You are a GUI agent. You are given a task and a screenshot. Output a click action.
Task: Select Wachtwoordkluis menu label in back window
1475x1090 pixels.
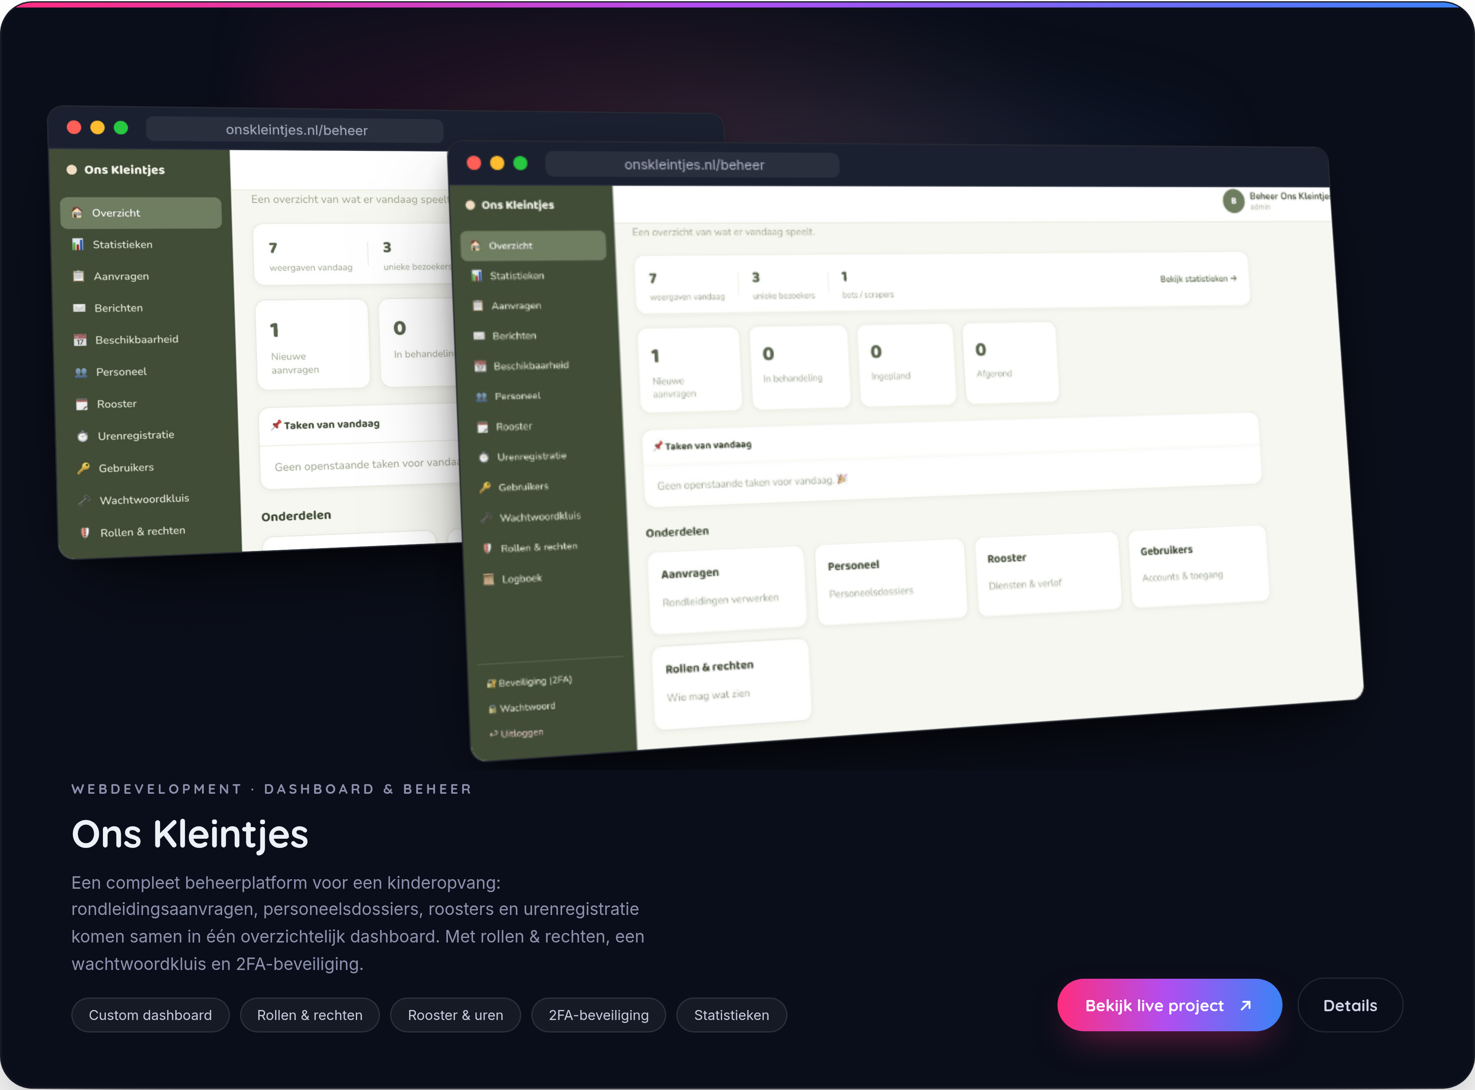[x=145, y=500]
